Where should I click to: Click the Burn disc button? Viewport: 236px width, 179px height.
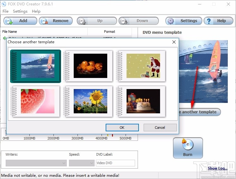click(x=188, y=148)
